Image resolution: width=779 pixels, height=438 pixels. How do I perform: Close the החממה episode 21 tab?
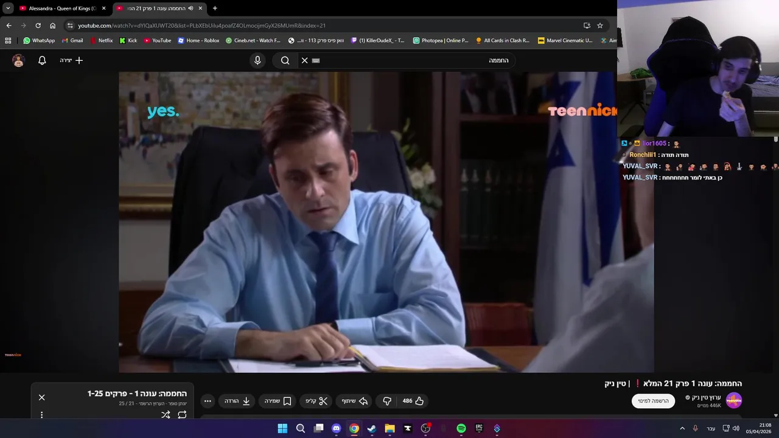pos(200,9)
